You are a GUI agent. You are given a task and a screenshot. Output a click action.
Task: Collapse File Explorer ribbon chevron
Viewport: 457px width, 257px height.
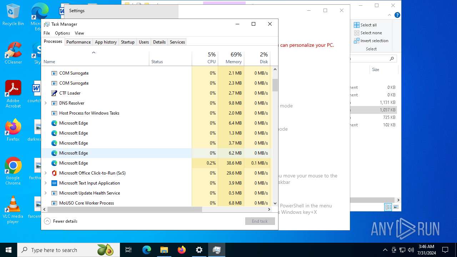(x=390, y=15)
